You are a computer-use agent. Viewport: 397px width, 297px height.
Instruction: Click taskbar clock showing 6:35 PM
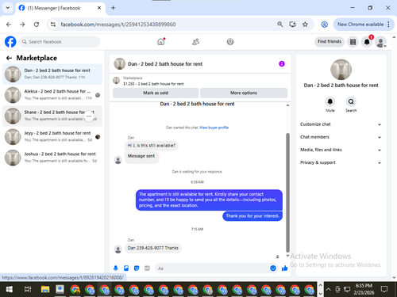[x=364, y=289]
